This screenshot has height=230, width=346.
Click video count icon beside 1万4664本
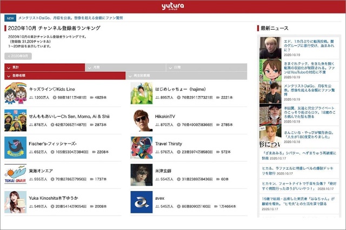coord(216,206)
